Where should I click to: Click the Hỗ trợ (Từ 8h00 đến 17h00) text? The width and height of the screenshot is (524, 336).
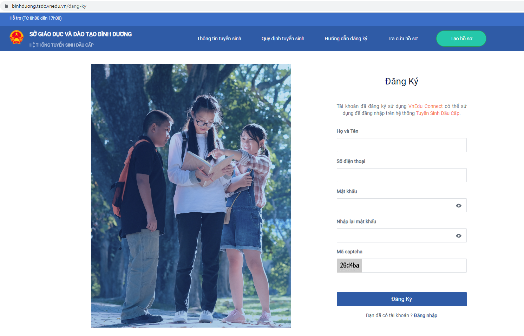35,18
